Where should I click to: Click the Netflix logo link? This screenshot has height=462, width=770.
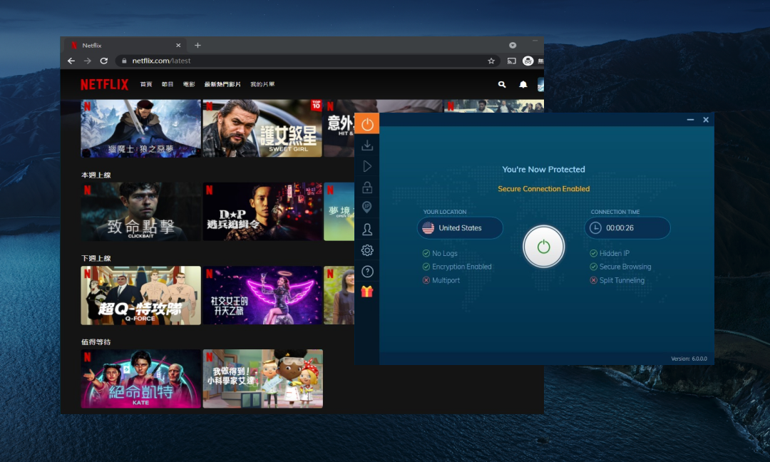(x=104, y=84)
